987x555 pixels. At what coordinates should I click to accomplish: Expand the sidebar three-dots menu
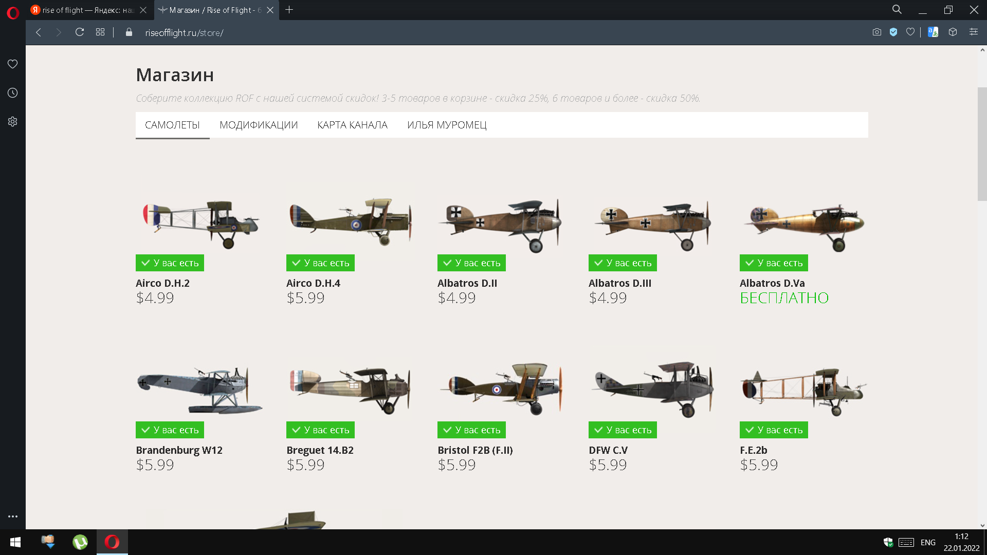pos(13,516)
